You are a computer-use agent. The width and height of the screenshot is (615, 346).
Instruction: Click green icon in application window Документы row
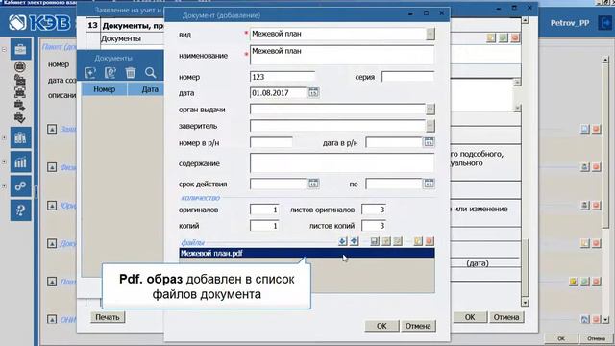[x=504, y=38]
